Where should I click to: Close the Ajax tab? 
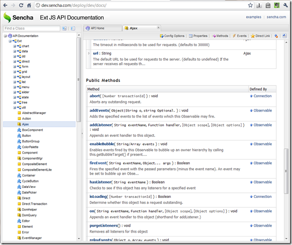coord(158,28)
